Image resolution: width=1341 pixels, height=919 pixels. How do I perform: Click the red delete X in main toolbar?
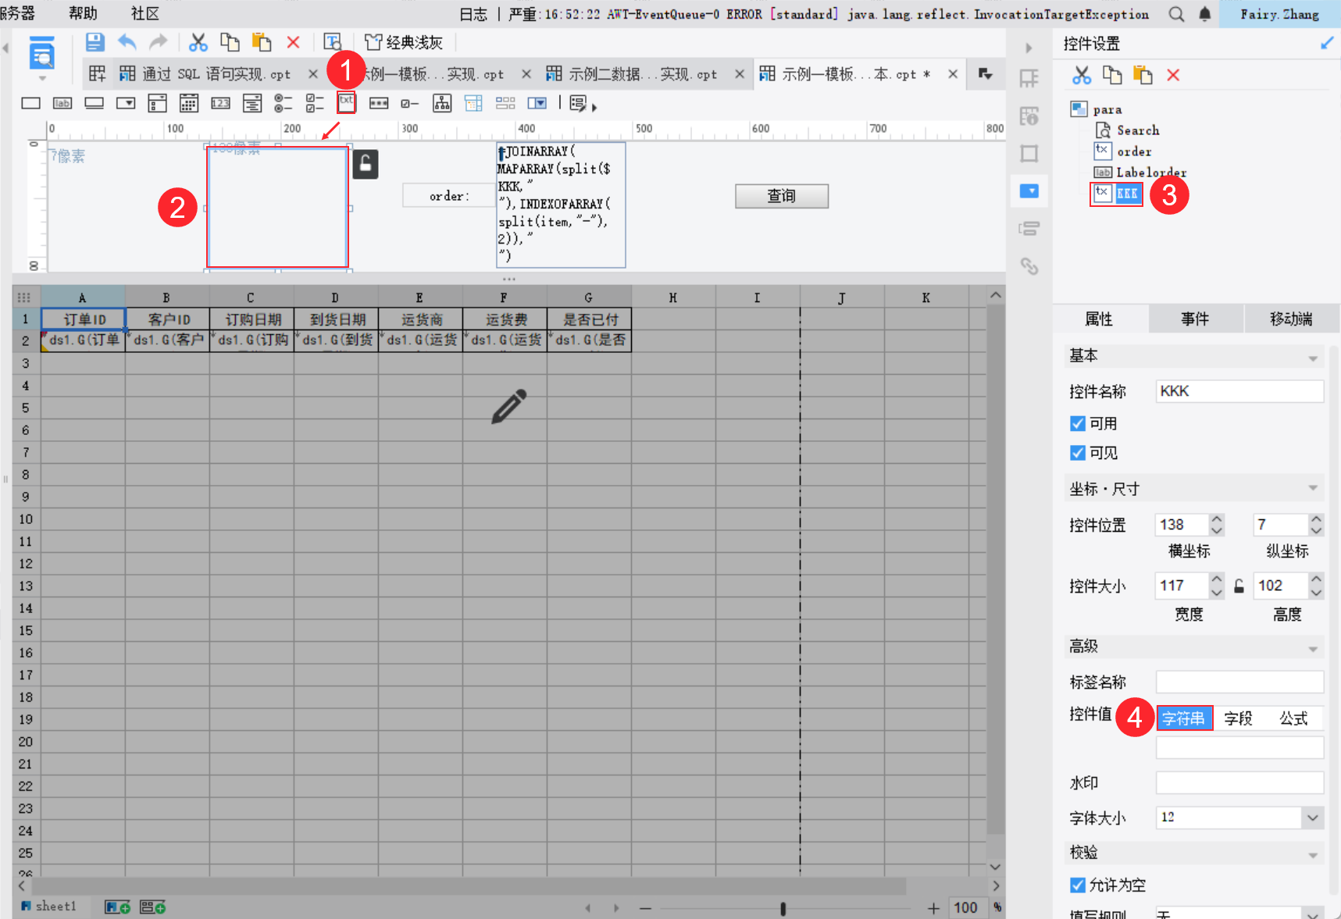click(294, 42)
